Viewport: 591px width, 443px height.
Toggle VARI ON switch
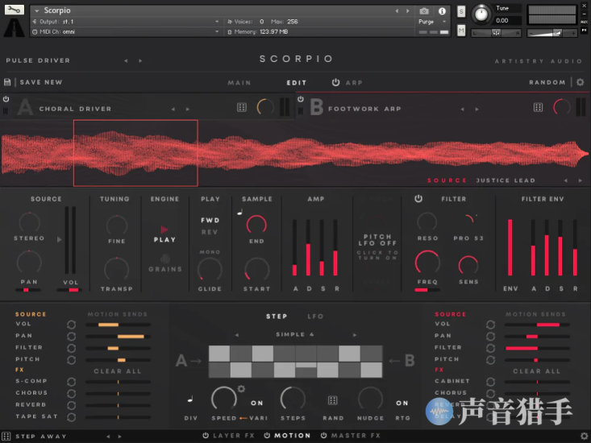click(x=257, y=403)
